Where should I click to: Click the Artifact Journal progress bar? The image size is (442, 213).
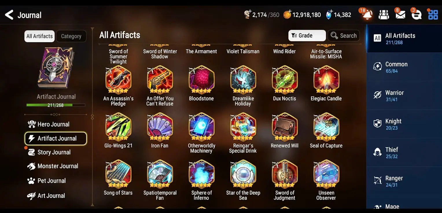[56, 105]
